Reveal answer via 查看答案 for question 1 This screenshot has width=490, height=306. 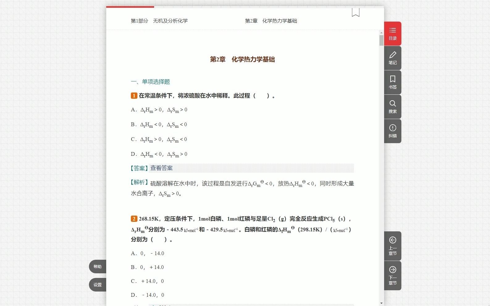click(x=161, y=168)
